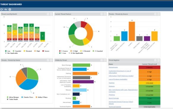Toggle 5-Severe in Current Threat Posture legend
Viewport: 173px width, 109px height.
64,51
